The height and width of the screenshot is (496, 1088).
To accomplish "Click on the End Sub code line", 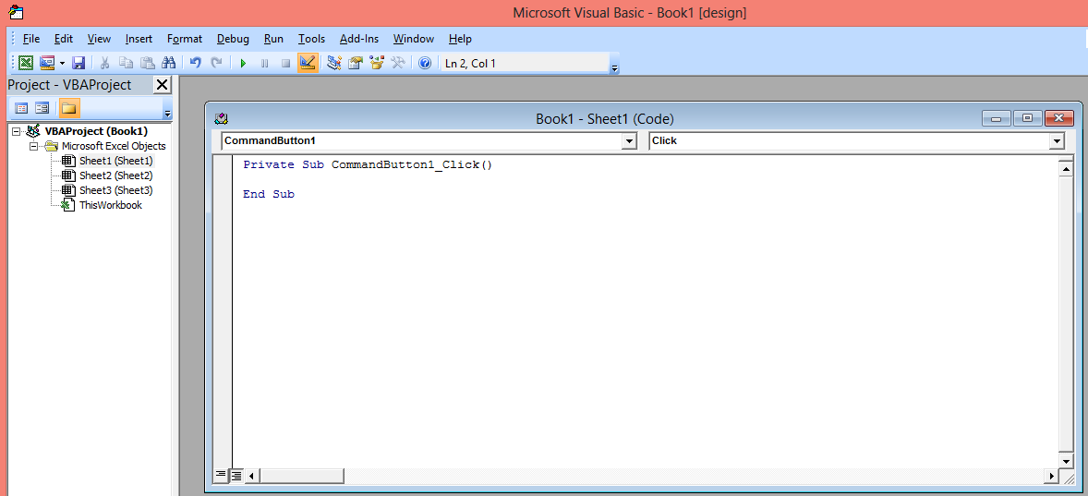I will point(269,194).
